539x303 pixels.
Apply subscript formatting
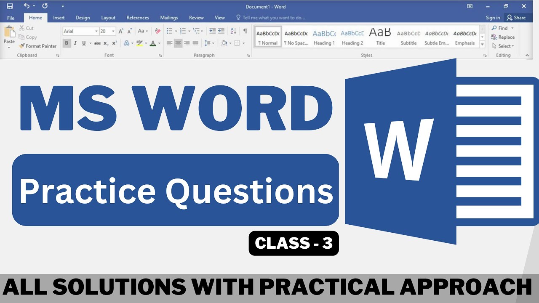pyautogui.click(x=107, y=43)
